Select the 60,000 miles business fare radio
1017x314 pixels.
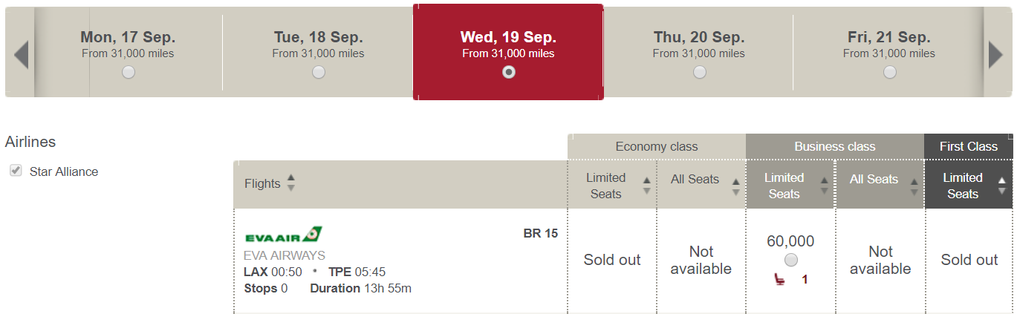click(790, 260)
